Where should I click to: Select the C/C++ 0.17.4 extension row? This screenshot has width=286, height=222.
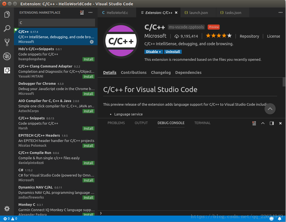pyautogui.click(x=56, y=37)
